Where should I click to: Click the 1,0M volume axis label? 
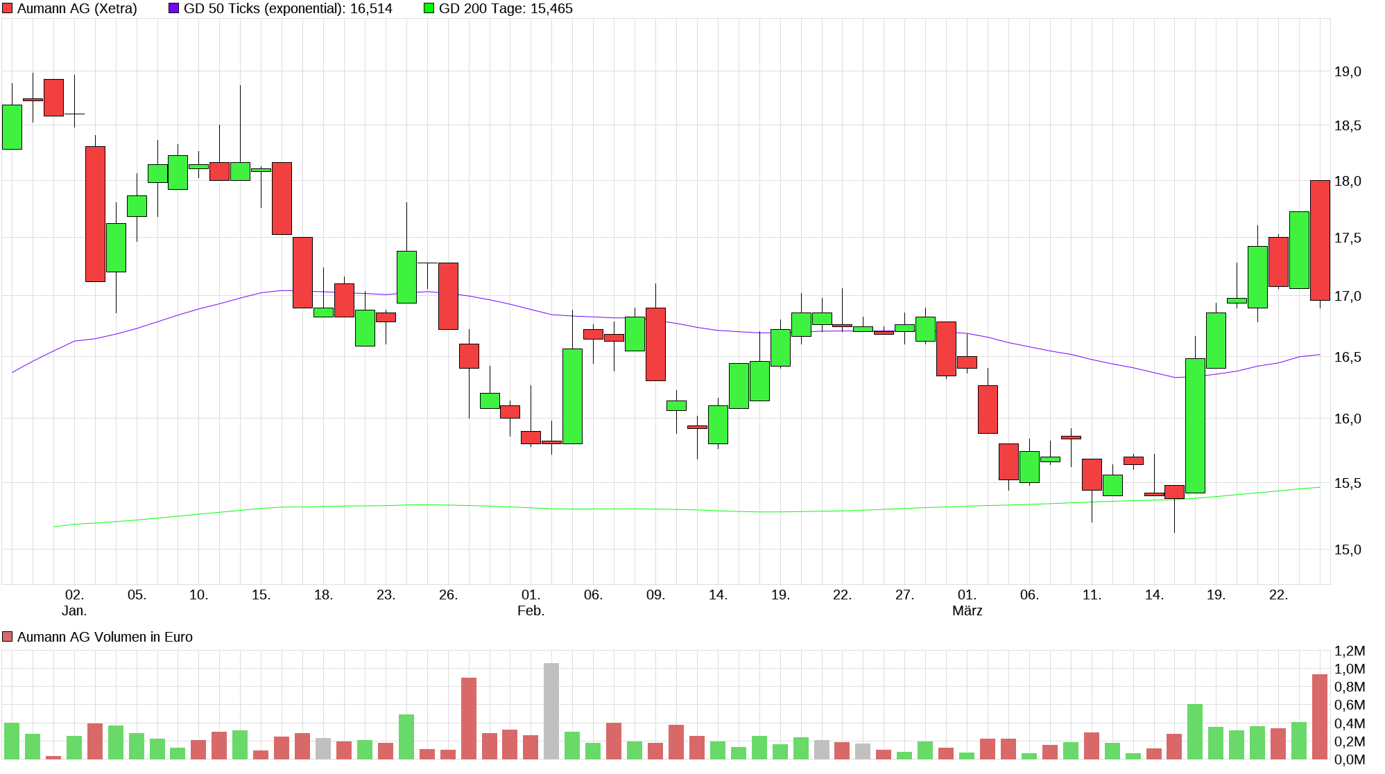(1350, 669)
